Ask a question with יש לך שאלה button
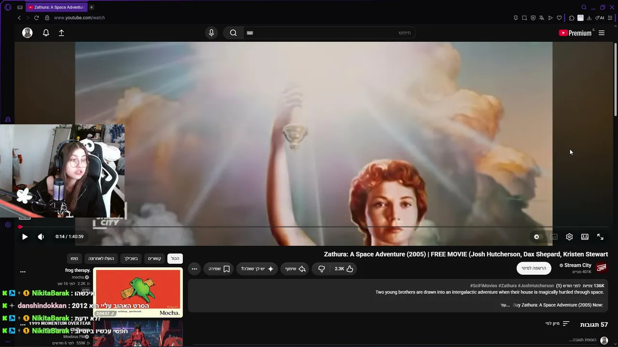This screenshot has height=347, width=618. tap(257, 269)
